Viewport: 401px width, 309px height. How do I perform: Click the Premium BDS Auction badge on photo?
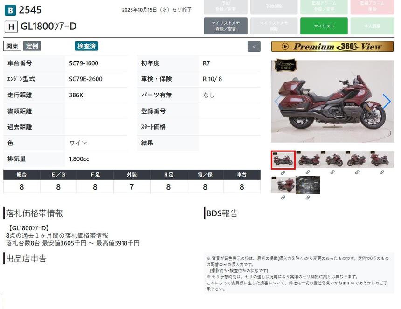pos(285,65)
